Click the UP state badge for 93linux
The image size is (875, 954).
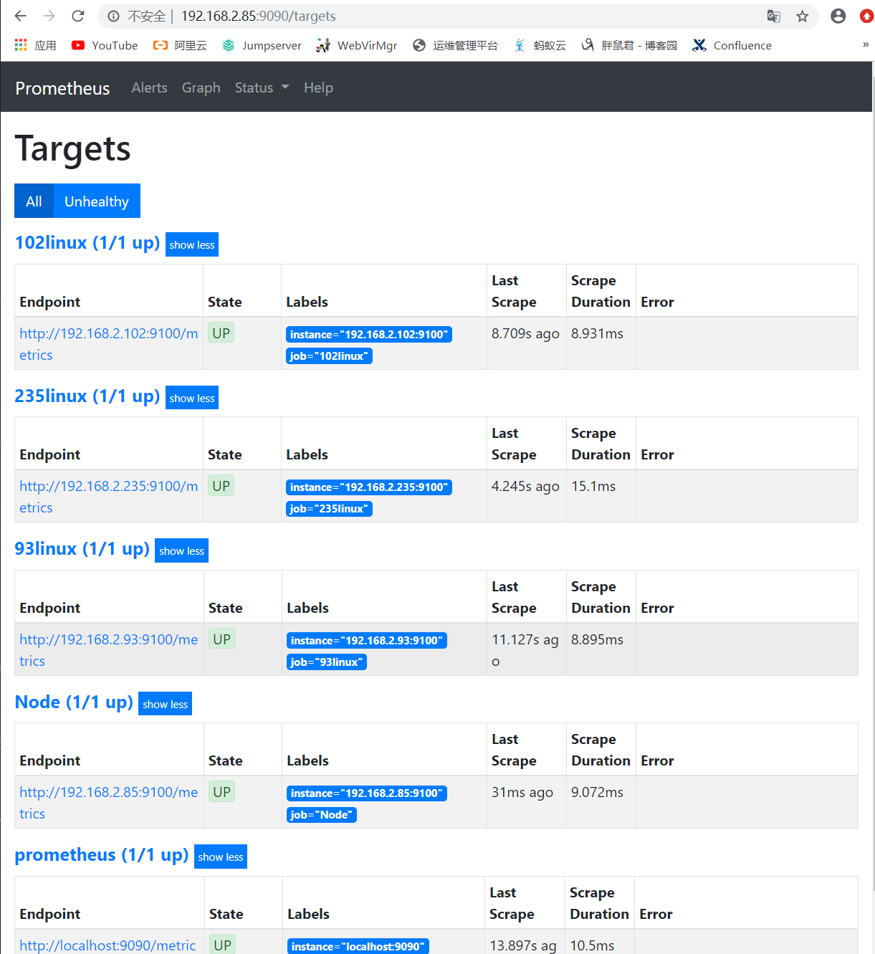coord(221,639)
